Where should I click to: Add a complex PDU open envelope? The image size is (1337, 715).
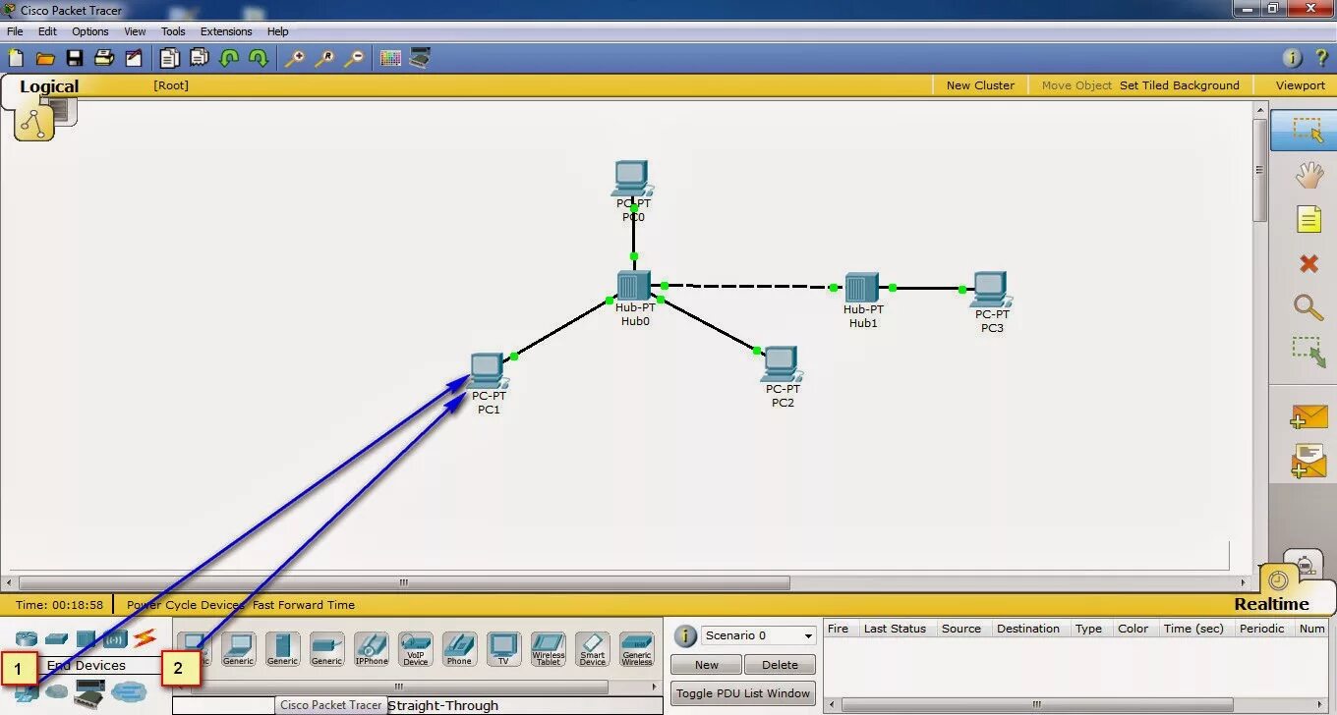[1308, 461]
